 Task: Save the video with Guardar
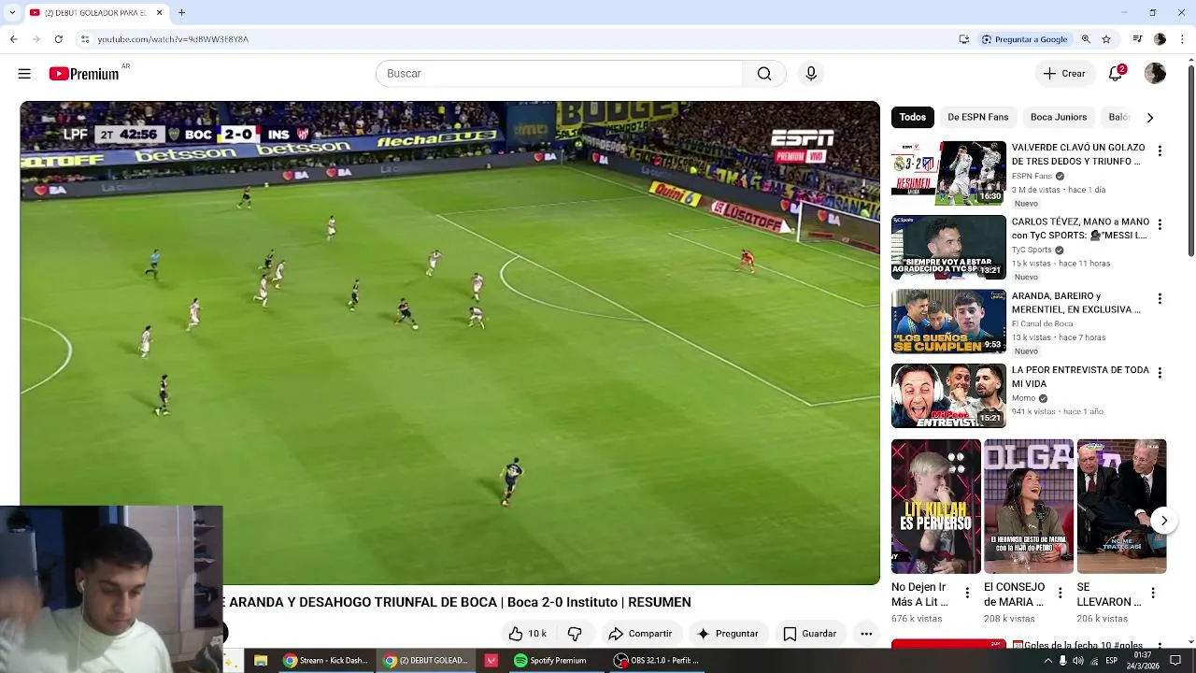[810, 634]
